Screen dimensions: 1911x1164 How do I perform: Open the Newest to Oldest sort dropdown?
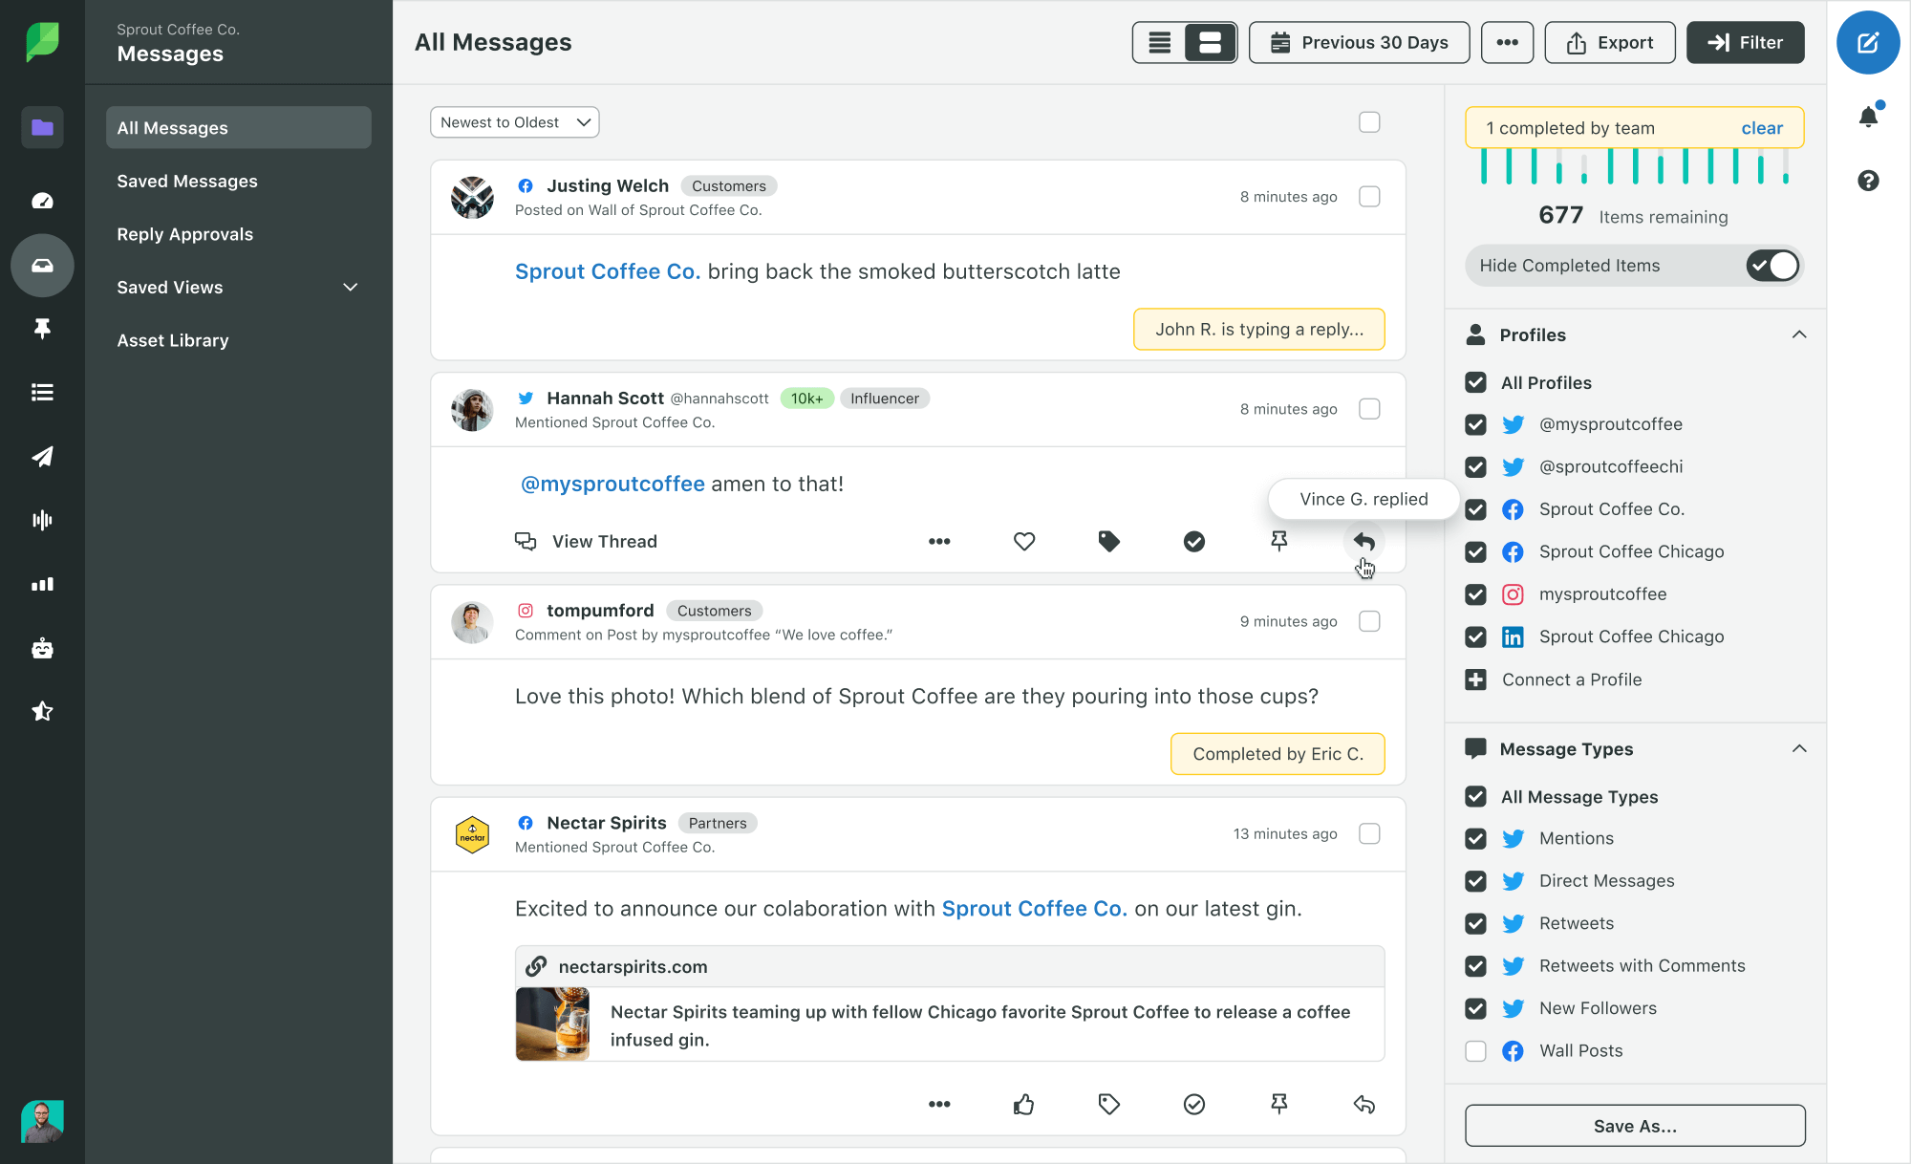[513, 121]
